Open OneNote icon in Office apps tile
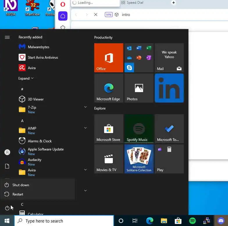Viewport: 228px width, 226px height. 149,58
